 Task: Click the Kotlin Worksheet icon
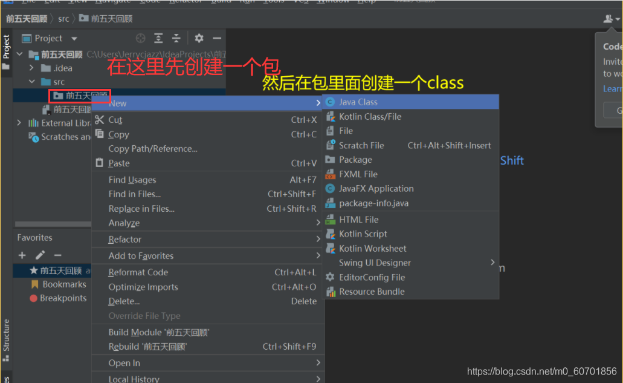coord(330,249)
